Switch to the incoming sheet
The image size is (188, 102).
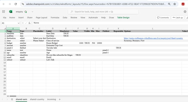51,99
